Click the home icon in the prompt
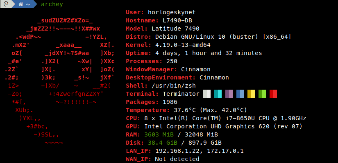The image size is (338, 163). (x=20, y=4)
